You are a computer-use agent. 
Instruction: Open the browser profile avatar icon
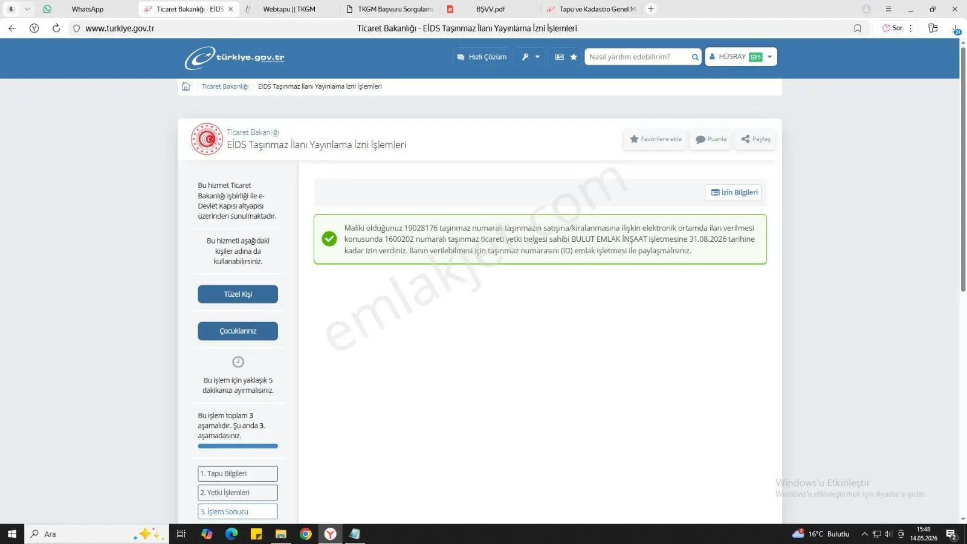pyautogui.click(x=866, y=9)
